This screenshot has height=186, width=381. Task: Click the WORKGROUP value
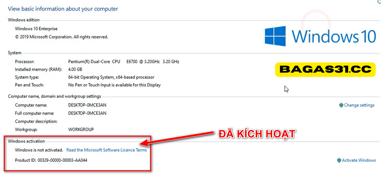pyautogui.click(x=81, y=130)
